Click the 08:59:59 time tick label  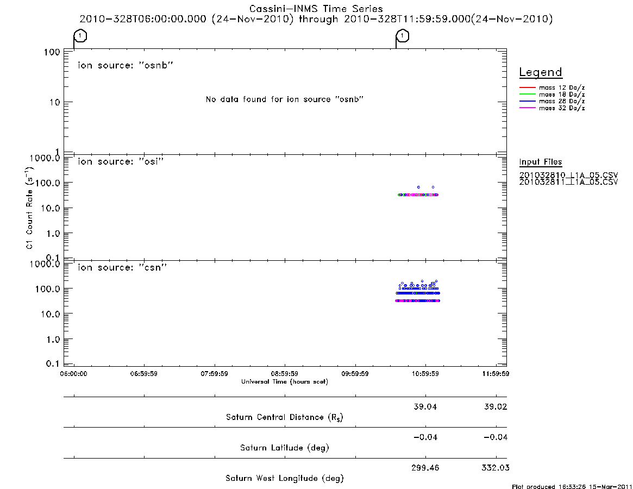(285, 374)
